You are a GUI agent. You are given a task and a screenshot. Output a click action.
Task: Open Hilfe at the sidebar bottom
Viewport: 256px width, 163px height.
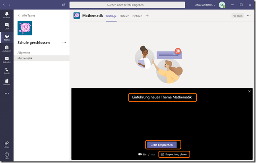click(7, 155)
